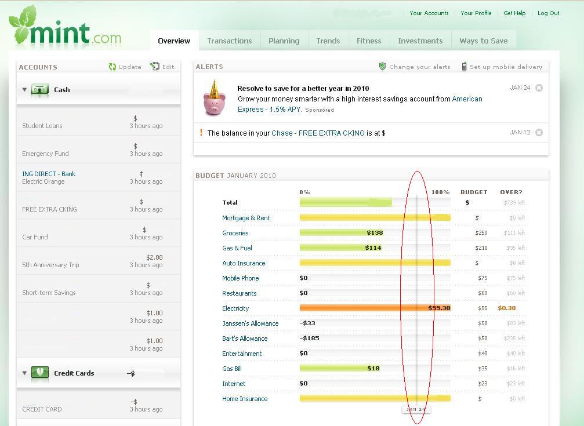584x426 pixels.
Task: Click Set up mobile delivery
Action: (506, 67)
